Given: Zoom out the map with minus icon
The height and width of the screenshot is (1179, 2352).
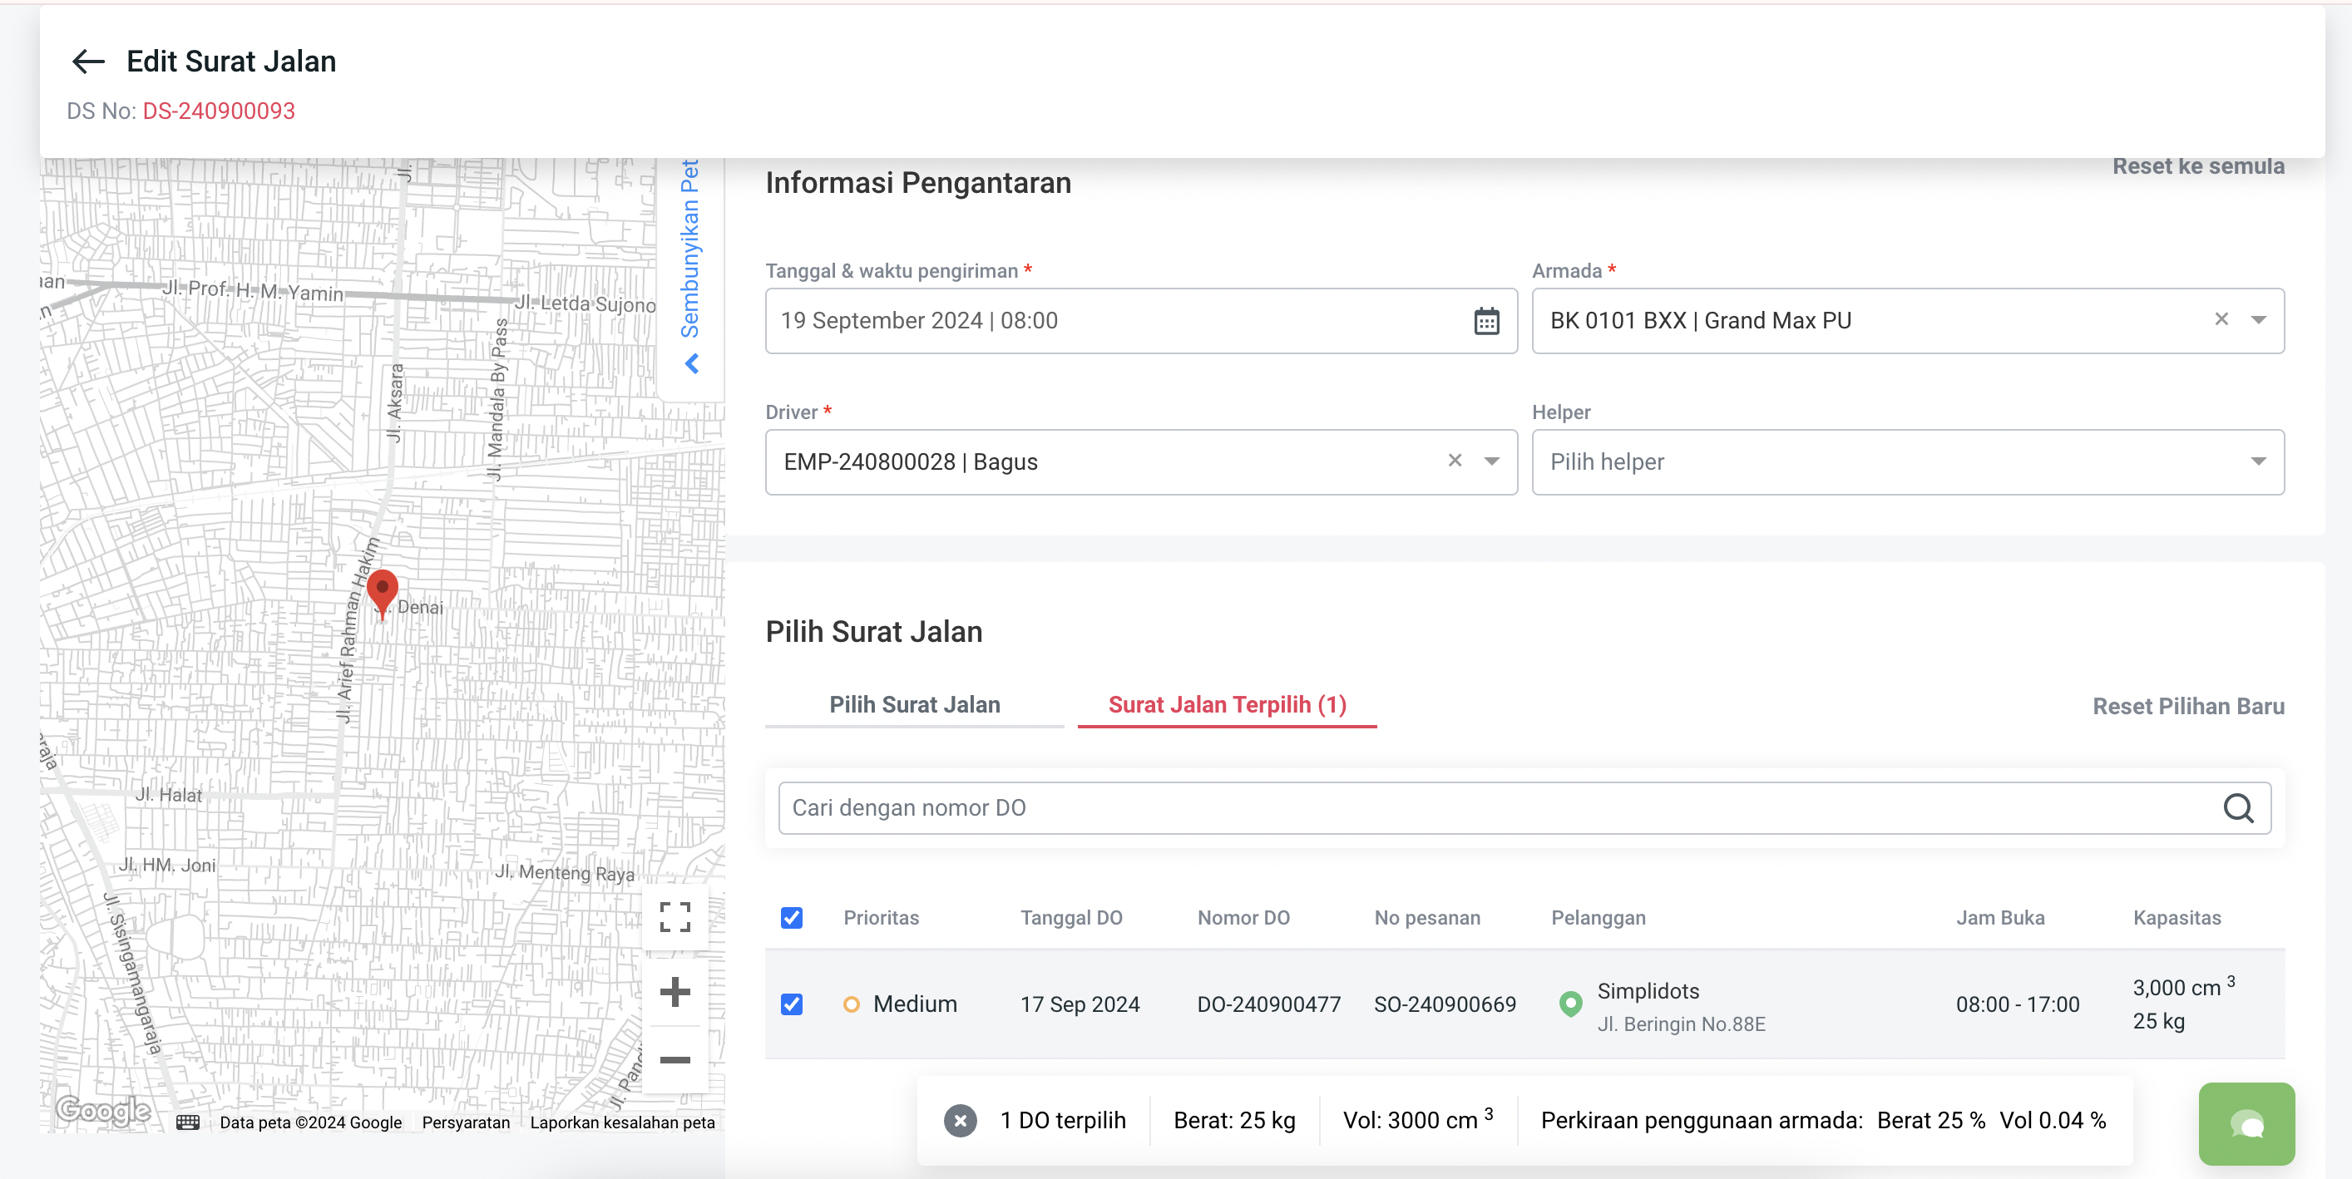Looking at the screenshot, I should click(674, 1059).
